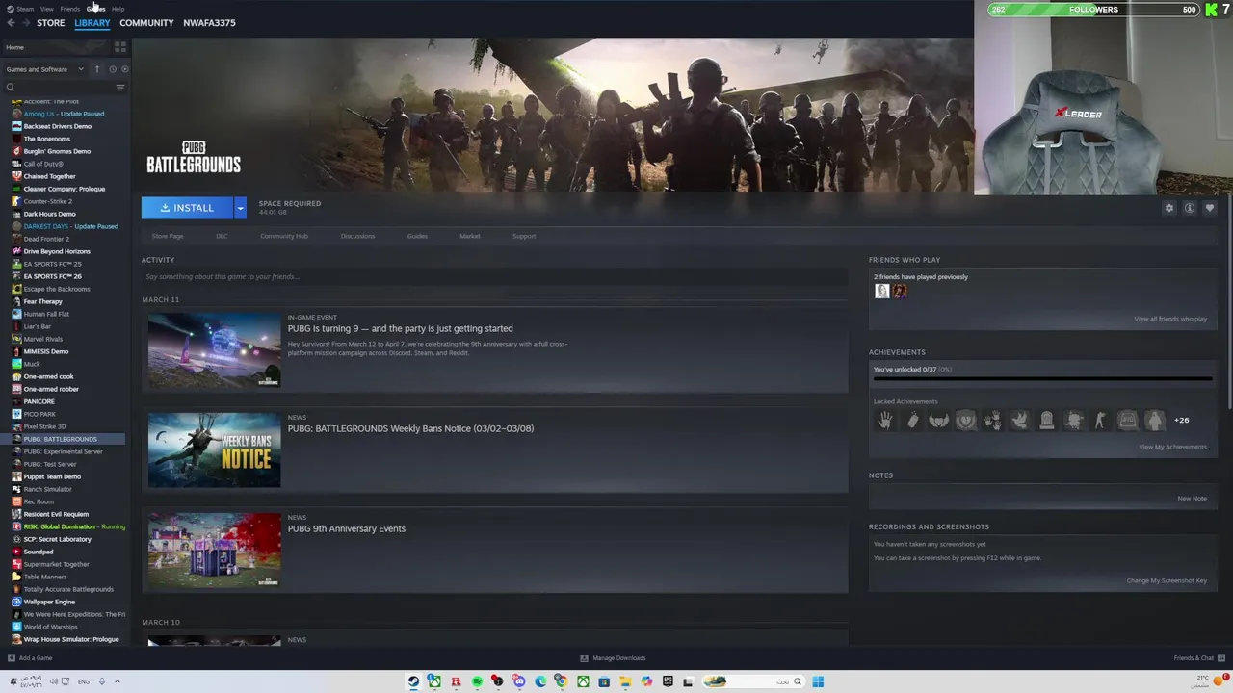Open the Market link
This screenshot has width=1233, height=693.
tap(470, 236)
